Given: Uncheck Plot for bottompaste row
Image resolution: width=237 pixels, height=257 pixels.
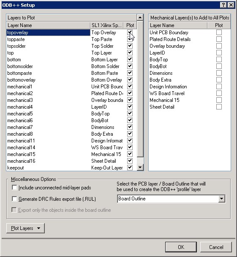Looking at the screenshot, I should point(130,73).
